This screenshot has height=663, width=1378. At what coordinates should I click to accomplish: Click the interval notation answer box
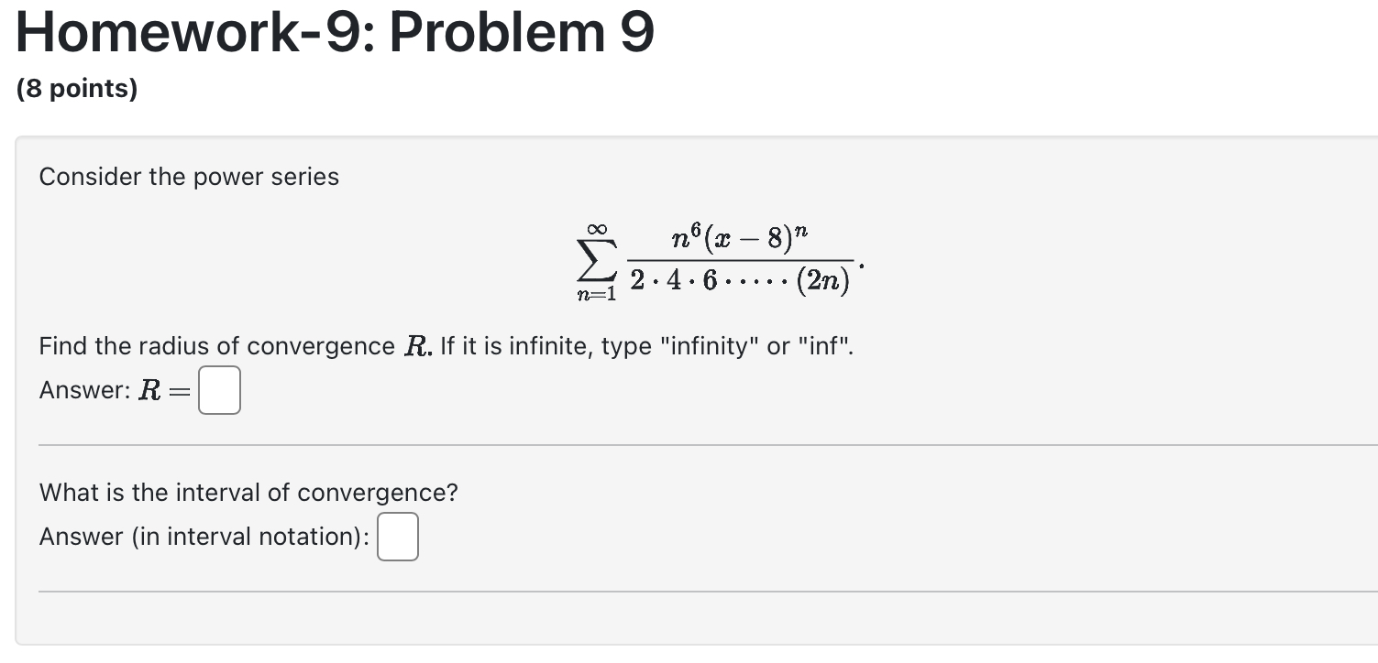(x=397, y=537)
